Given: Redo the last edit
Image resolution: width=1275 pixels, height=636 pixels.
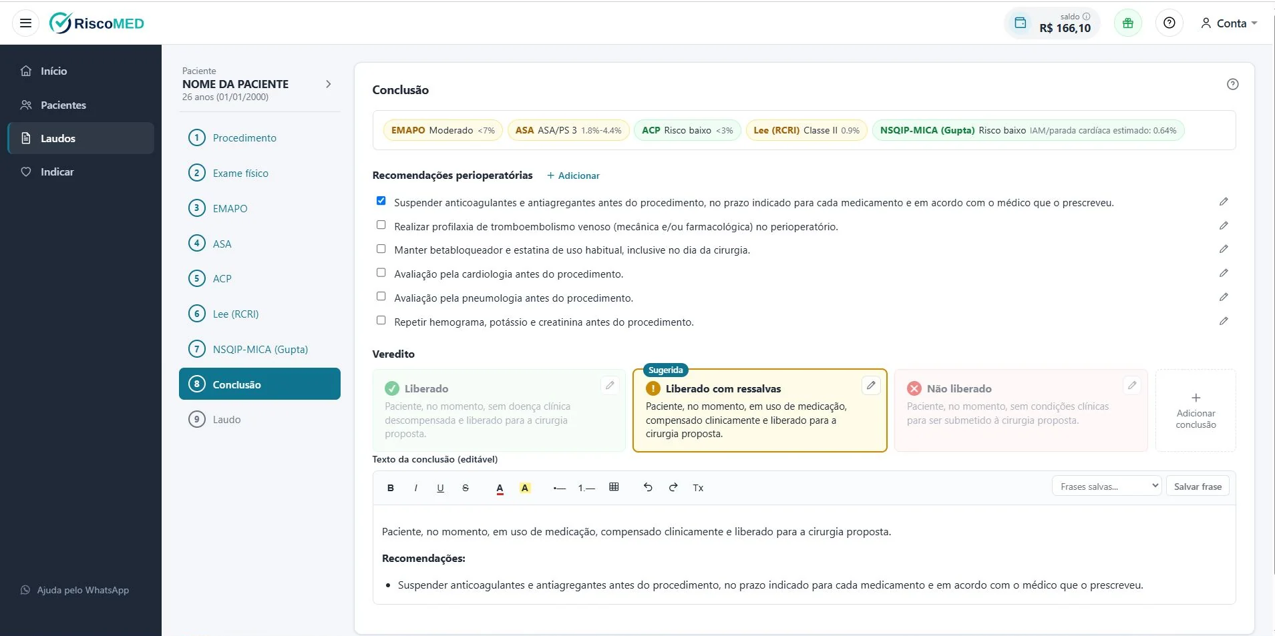Looking at the screenshot, I should [673, 487].
